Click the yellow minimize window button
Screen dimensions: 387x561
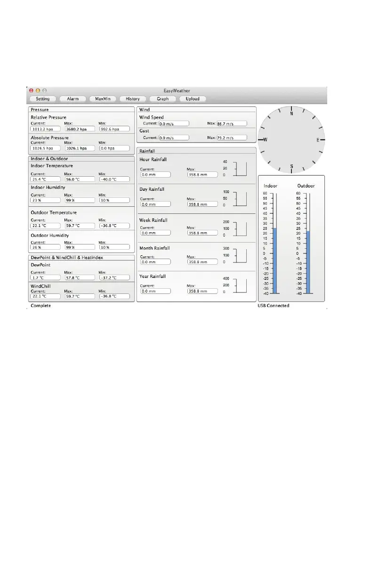(x=38, y=90)
